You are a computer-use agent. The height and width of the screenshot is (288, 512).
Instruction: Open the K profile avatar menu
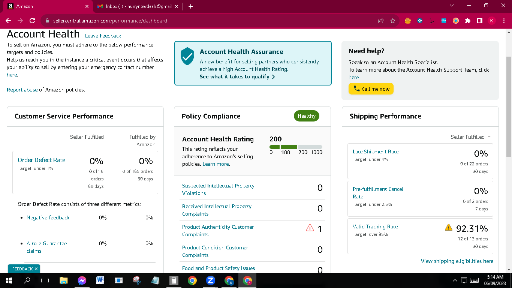[x=492, y=21]
